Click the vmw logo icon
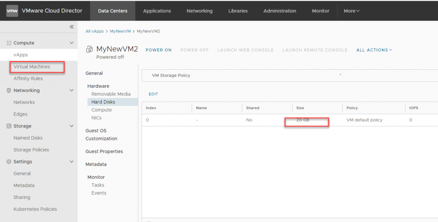 point(12,11)
